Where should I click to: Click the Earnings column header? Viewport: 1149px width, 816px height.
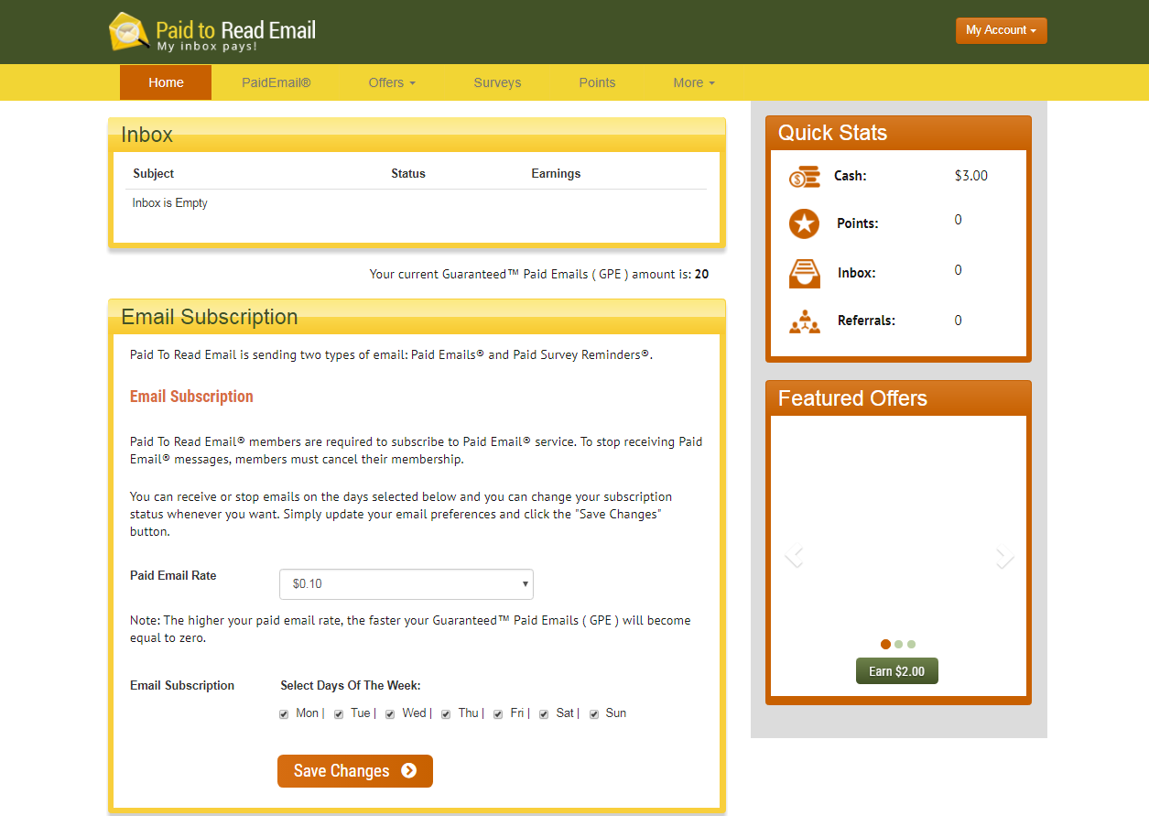click(x=556, y=173)
